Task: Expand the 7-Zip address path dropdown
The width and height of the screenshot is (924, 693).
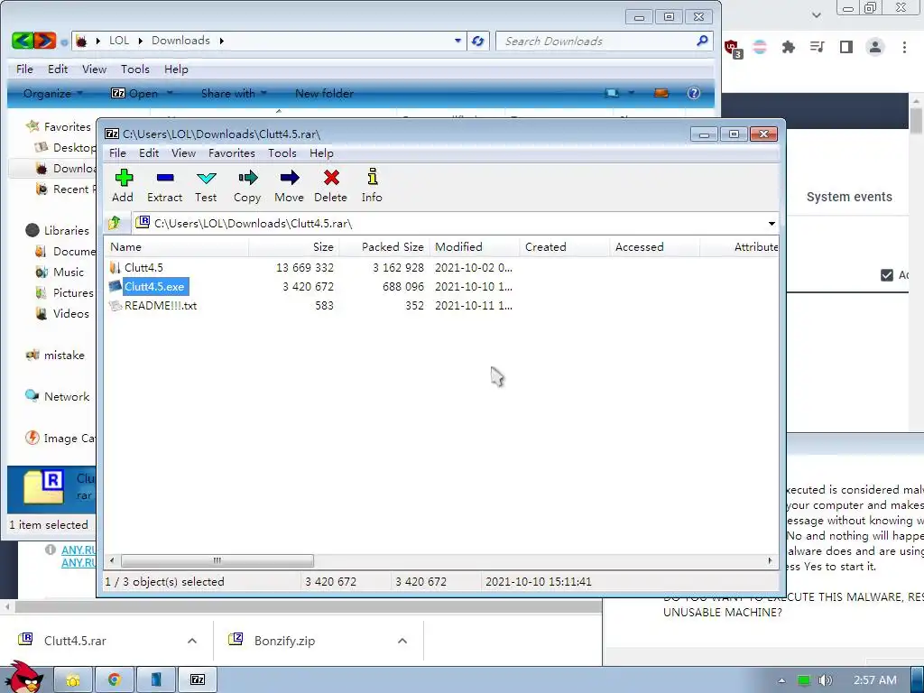Action: pos(772,224)
